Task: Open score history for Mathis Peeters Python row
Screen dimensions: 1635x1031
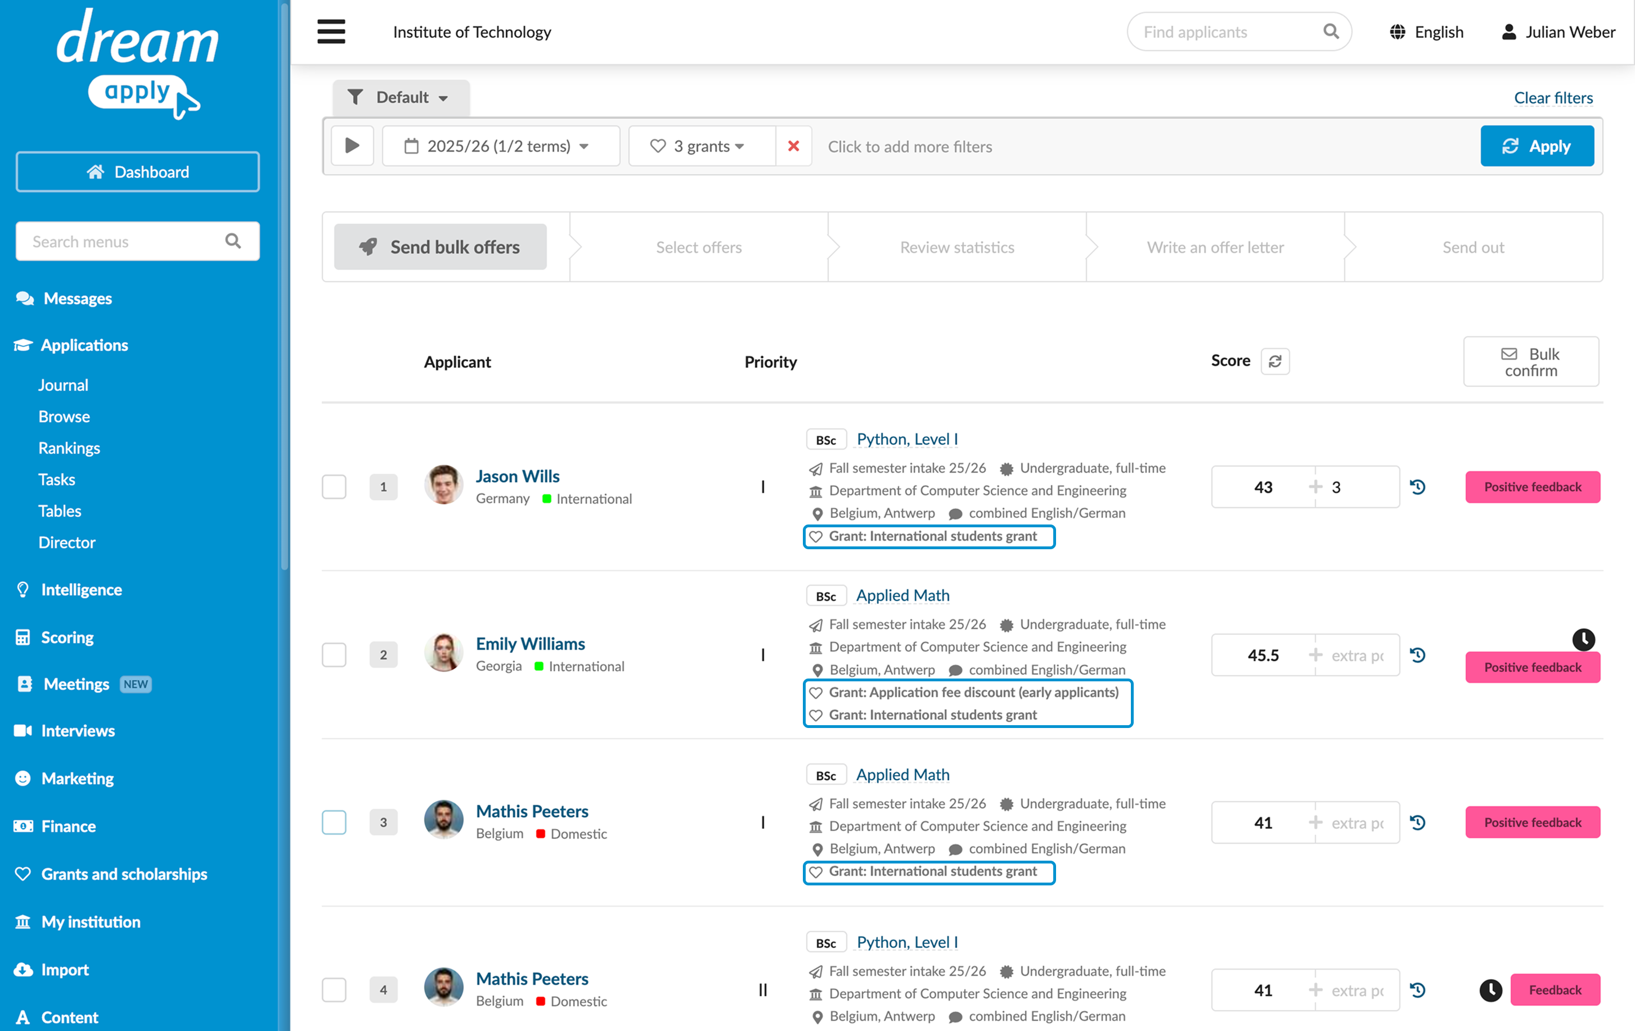Action: point(1418,989)
